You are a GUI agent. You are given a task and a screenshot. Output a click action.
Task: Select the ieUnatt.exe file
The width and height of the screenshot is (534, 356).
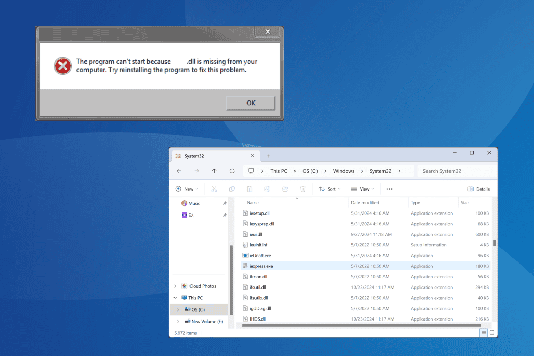(366, 256)
